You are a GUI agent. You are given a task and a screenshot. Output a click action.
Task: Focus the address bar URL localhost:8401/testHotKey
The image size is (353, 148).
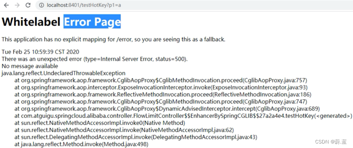[x=84, y=5]
